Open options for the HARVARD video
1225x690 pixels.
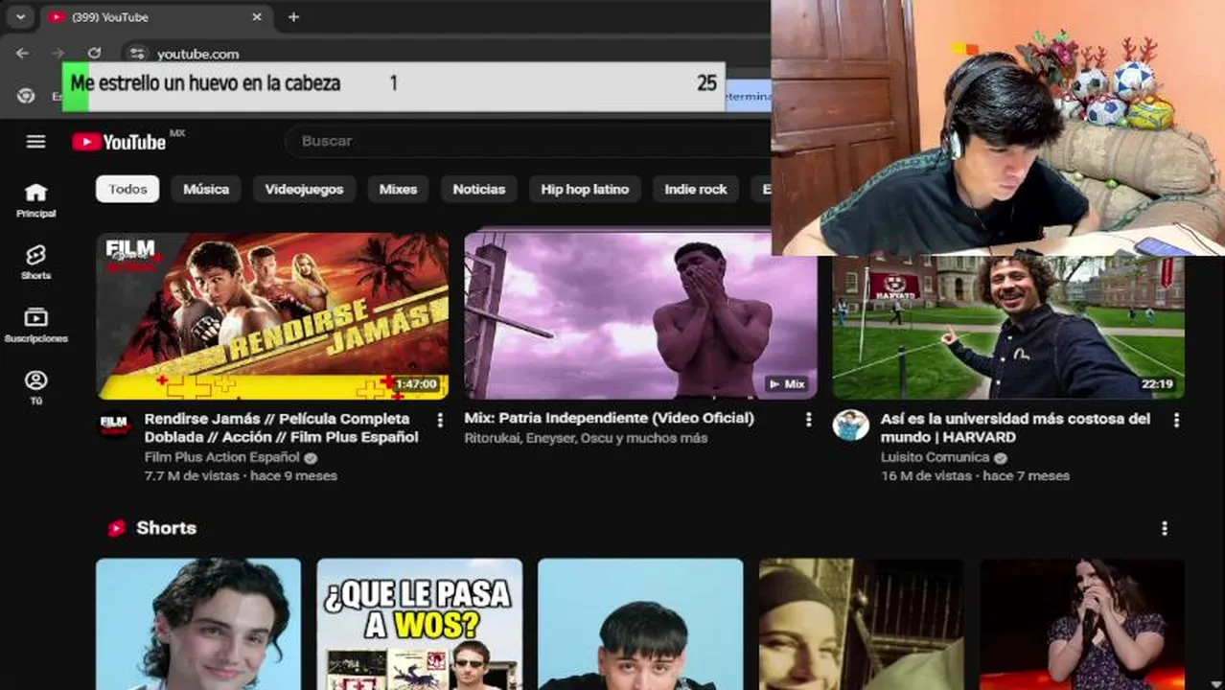1176,420
